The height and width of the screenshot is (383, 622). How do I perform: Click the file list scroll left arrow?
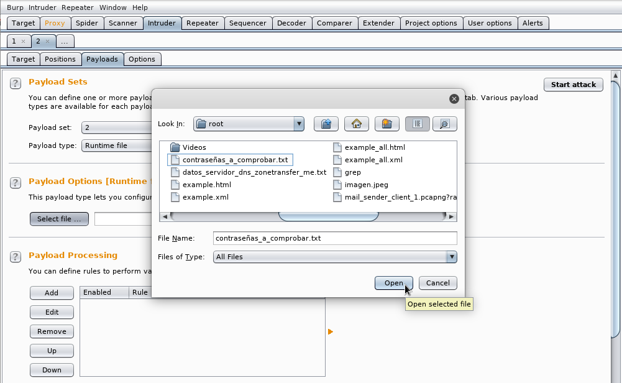tap(165, 216)
